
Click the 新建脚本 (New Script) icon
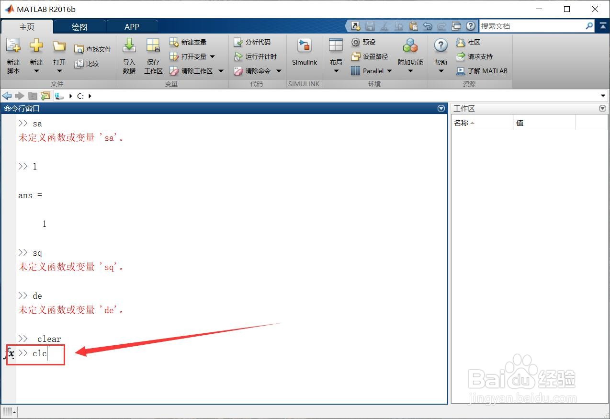(13, 46)
